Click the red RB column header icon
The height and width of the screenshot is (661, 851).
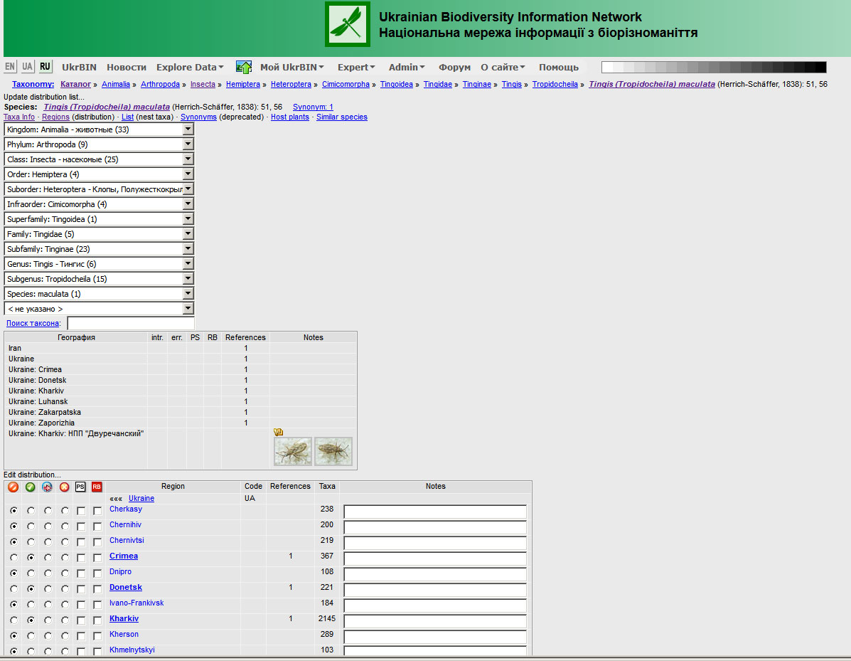[x=97, y=487]
